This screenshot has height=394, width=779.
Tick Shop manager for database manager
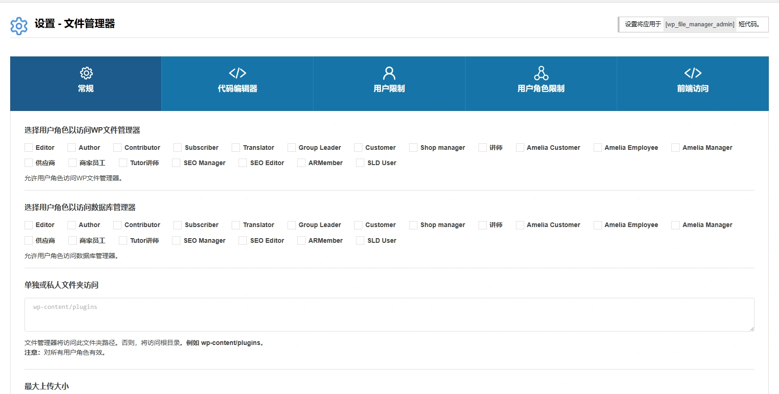tap(413, 225)
